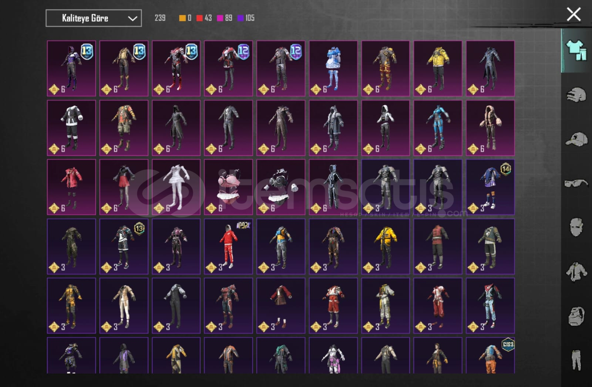The height and width of the screenshot is (387, 592).
Task: Select the pink lingerie outfit
Action: pyautogui.click(x=229, y=187)
